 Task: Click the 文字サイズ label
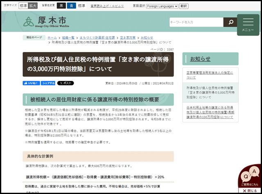pos(10,5)
